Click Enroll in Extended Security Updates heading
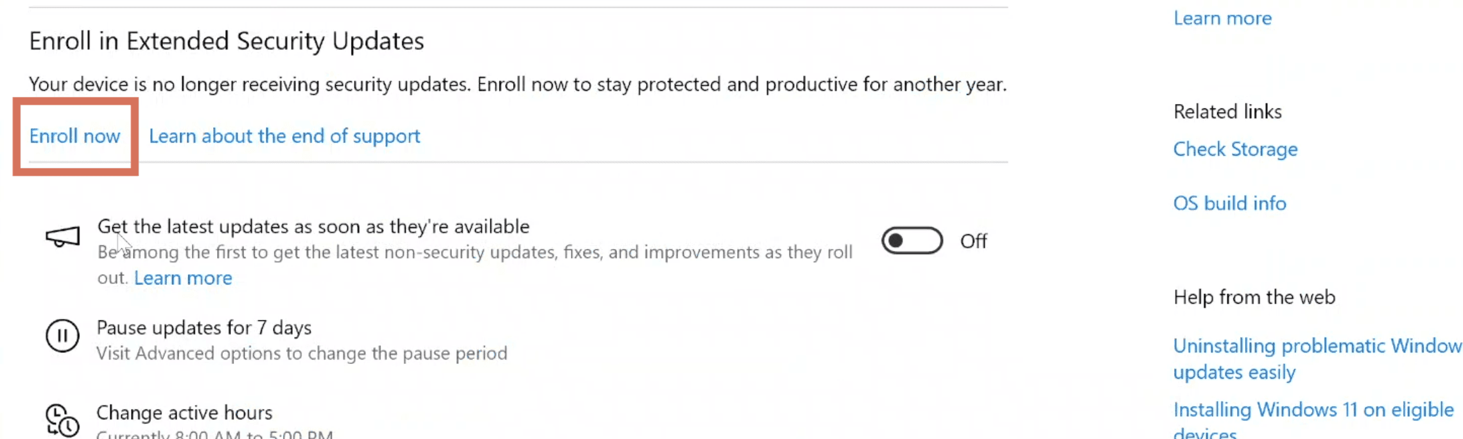Screen dimensions: 1463x439 (227, 41)
